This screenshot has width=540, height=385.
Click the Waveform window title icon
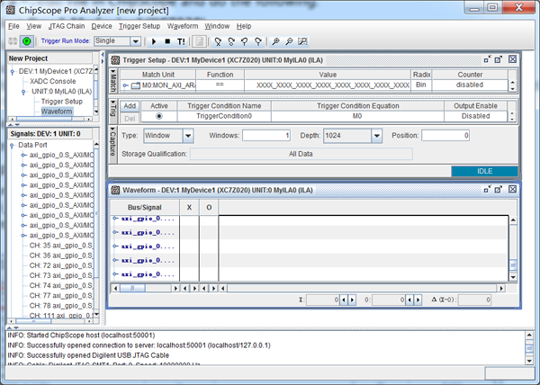coord(116,190)
